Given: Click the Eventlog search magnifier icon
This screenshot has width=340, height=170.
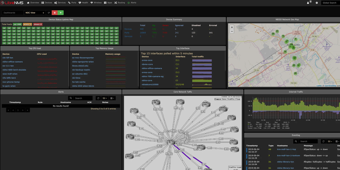Looking at the screenshot, I should tap(296, 141).
